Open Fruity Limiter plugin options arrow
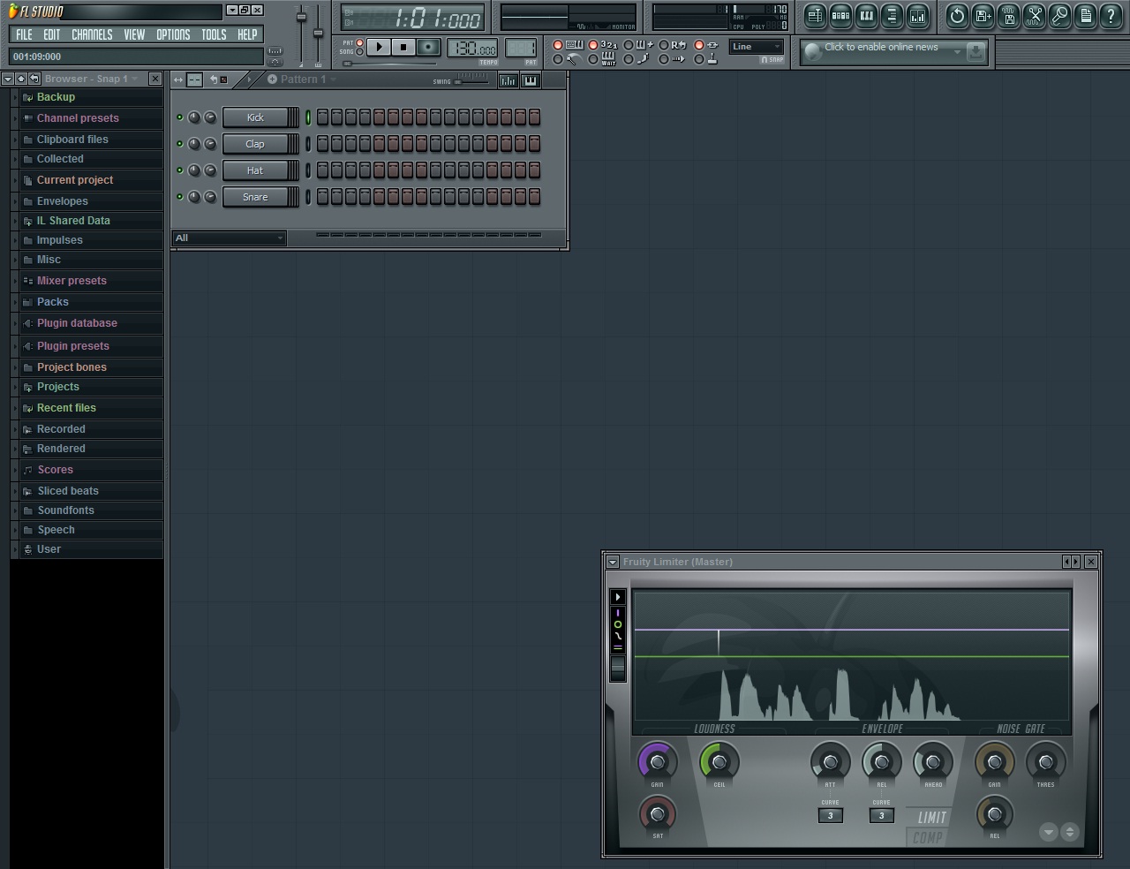The image size is (1130, 869). 613,562
